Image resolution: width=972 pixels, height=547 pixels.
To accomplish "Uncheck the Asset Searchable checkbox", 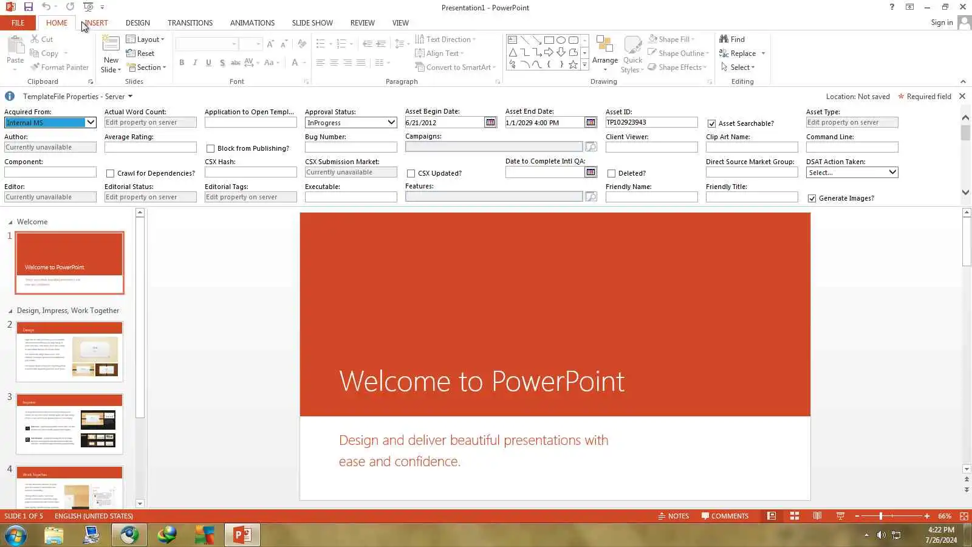I will pos(711,123).
